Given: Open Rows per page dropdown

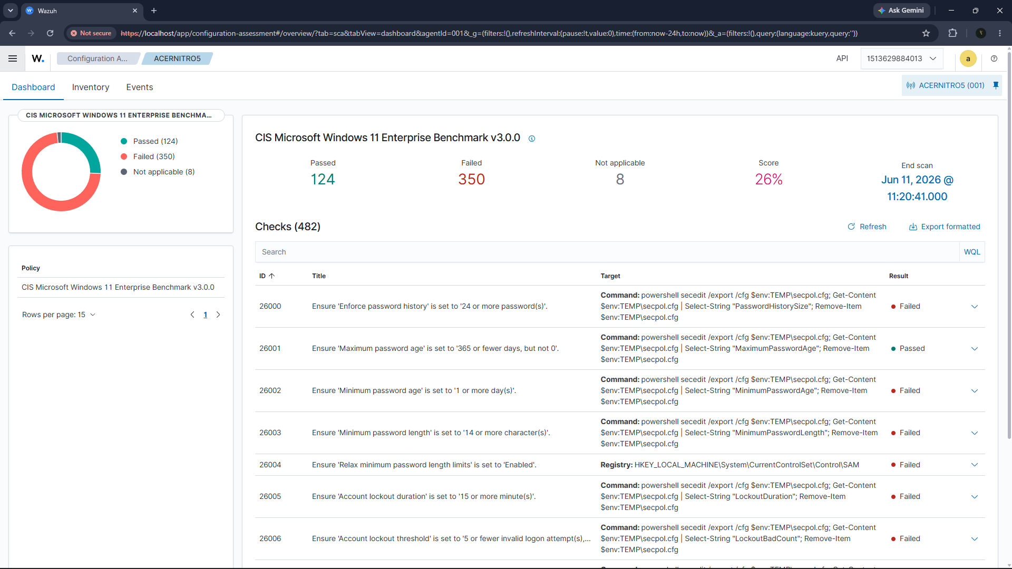Looking at the screenshot, I should click(x=59, y=315).
